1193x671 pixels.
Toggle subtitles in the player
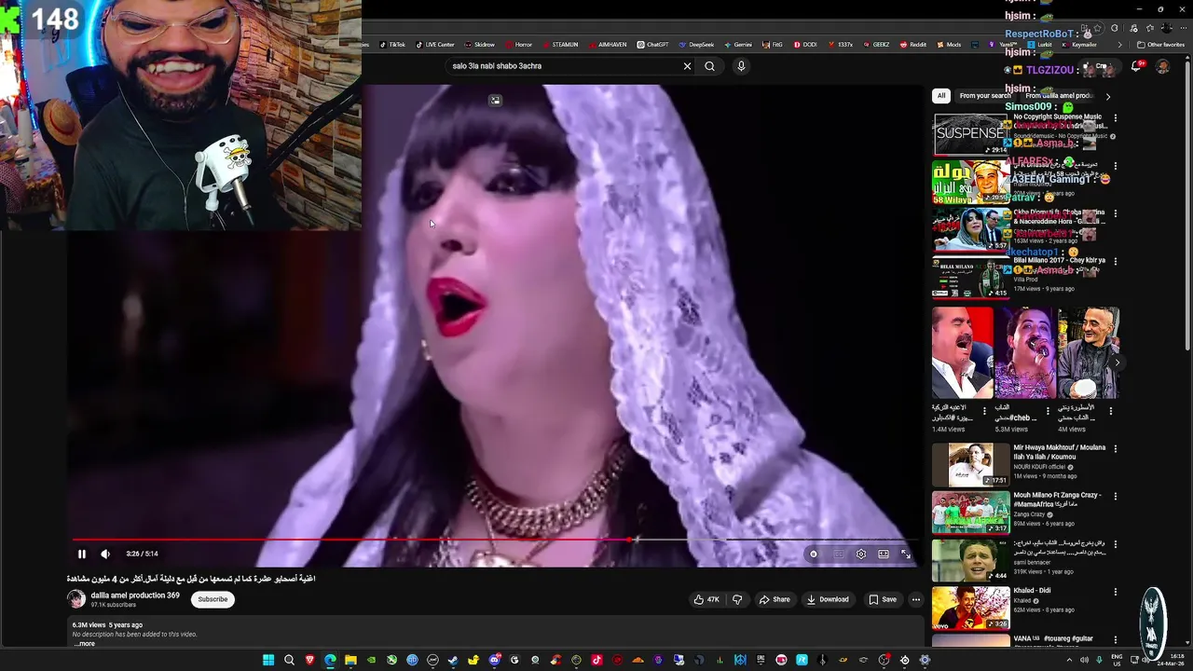[x=838, y=554]
